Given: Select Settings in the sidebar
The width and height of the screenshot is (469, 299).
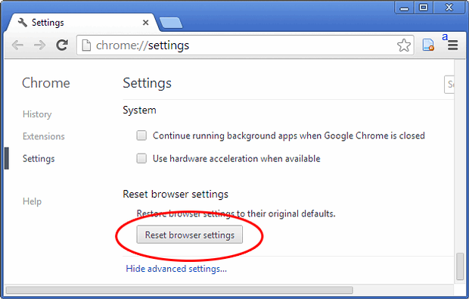Looking at the screenshot, I should [39, 159].
